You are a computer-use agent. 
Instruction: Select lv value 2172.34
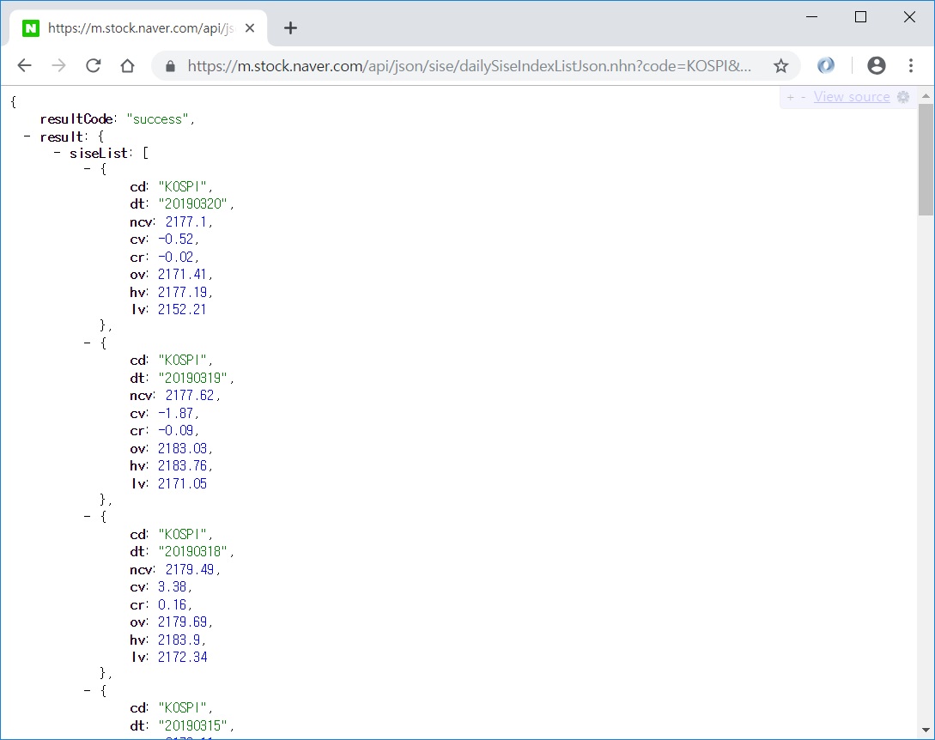pos(183,657)
